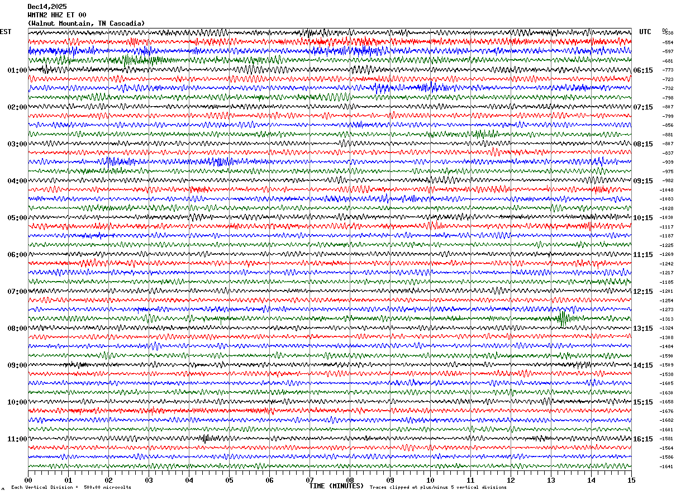The image size is (676, 495).
Task: Click the DC offset value "-856"
Action: [668, 125]
